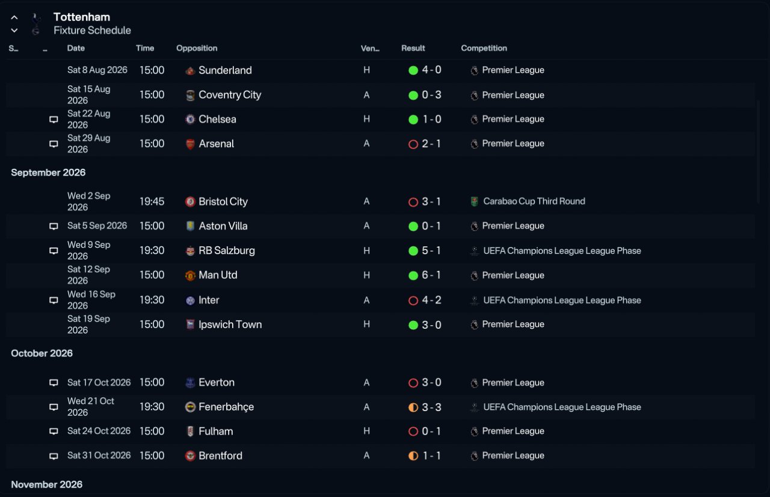Image resolution: width=770 pixels, height=497 pixels.
Task: Click the red loss circle for Everton match
Action: [x=413, y=383]
